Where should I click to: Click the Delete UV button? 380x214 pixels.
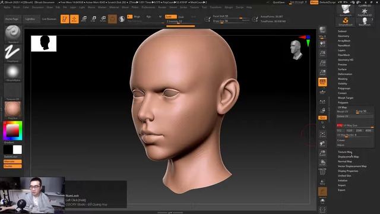[355, 117]
